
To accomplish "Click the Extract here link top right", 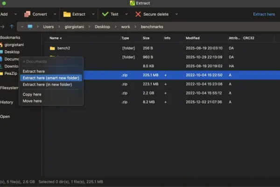I will pos(264,14).
